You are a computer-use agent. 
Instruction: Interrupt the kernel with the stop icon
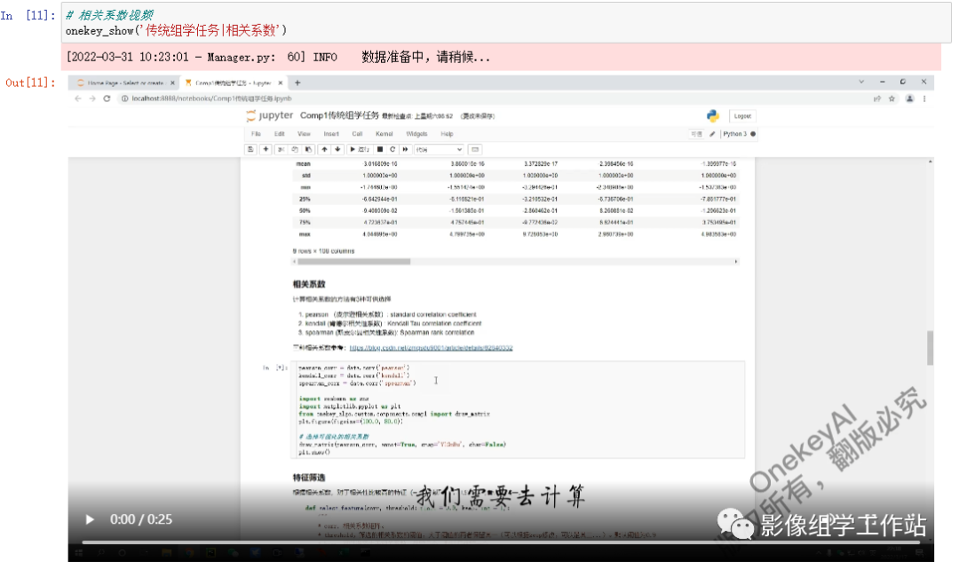click(380, 149)
